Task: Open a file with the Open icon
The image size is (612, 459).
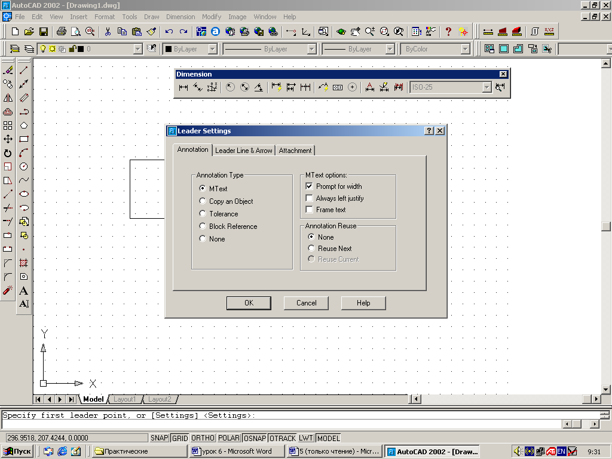Action: pos(29,32)
